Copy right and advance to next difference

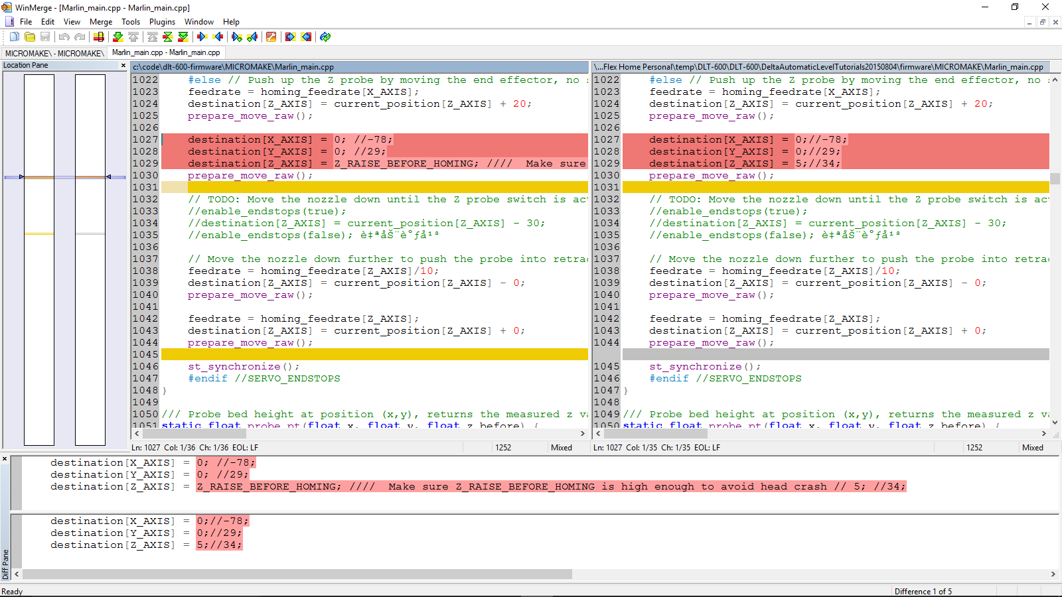point(237,37)
